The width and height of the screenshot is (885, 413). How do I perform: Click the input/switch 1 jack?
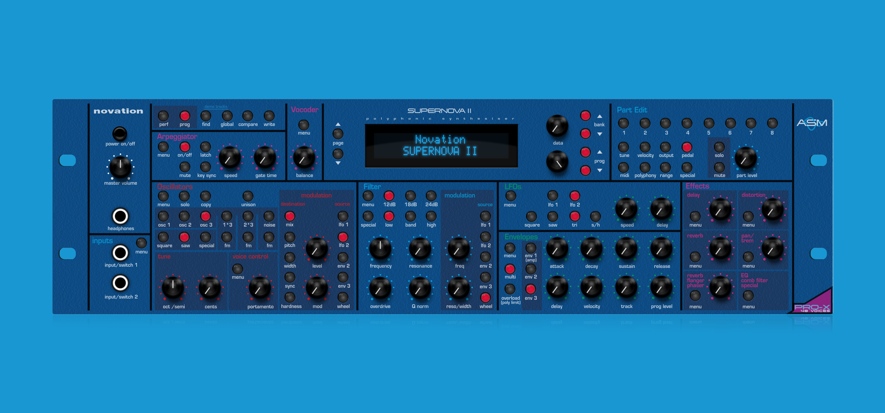[120, 253]
